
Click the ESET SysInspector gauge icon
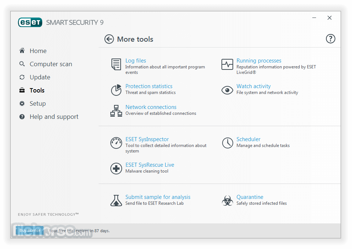click(116, 143)
